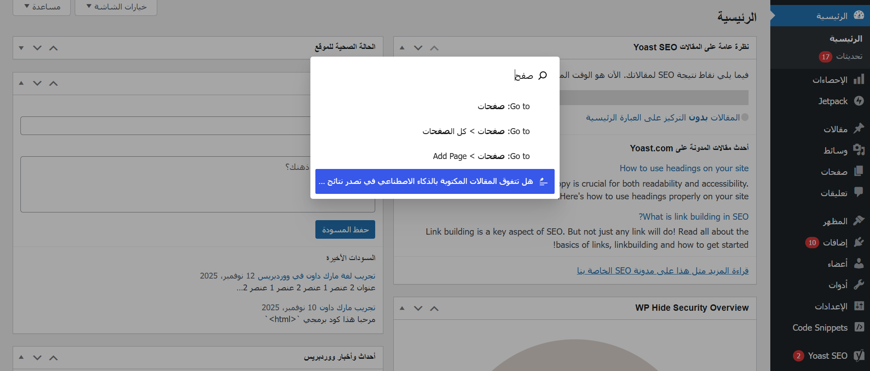Image resolution: width=870 pixels, height=371 pixels.
Task: Move the الحالة الصحية للموقع widget up
Action: pyautogui.click(x=53, y=48)
